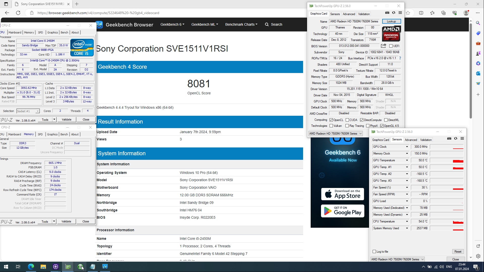Click Download on the App Store badge
Screen dimensions: 484x272
[x=343, y=194]
